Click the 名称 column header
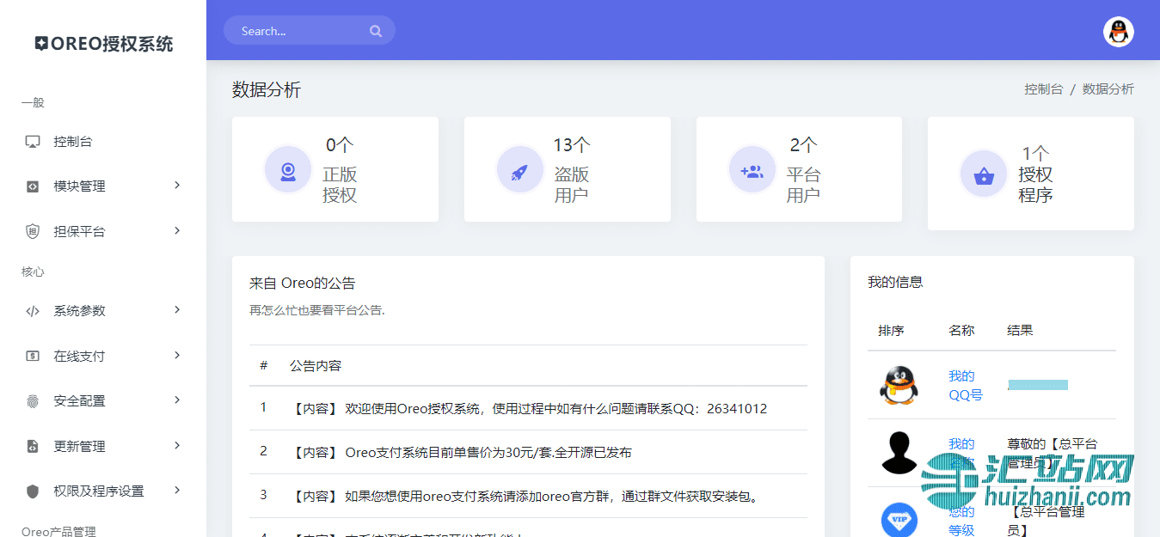This screenshot has height=537, width=1160. 961,330
